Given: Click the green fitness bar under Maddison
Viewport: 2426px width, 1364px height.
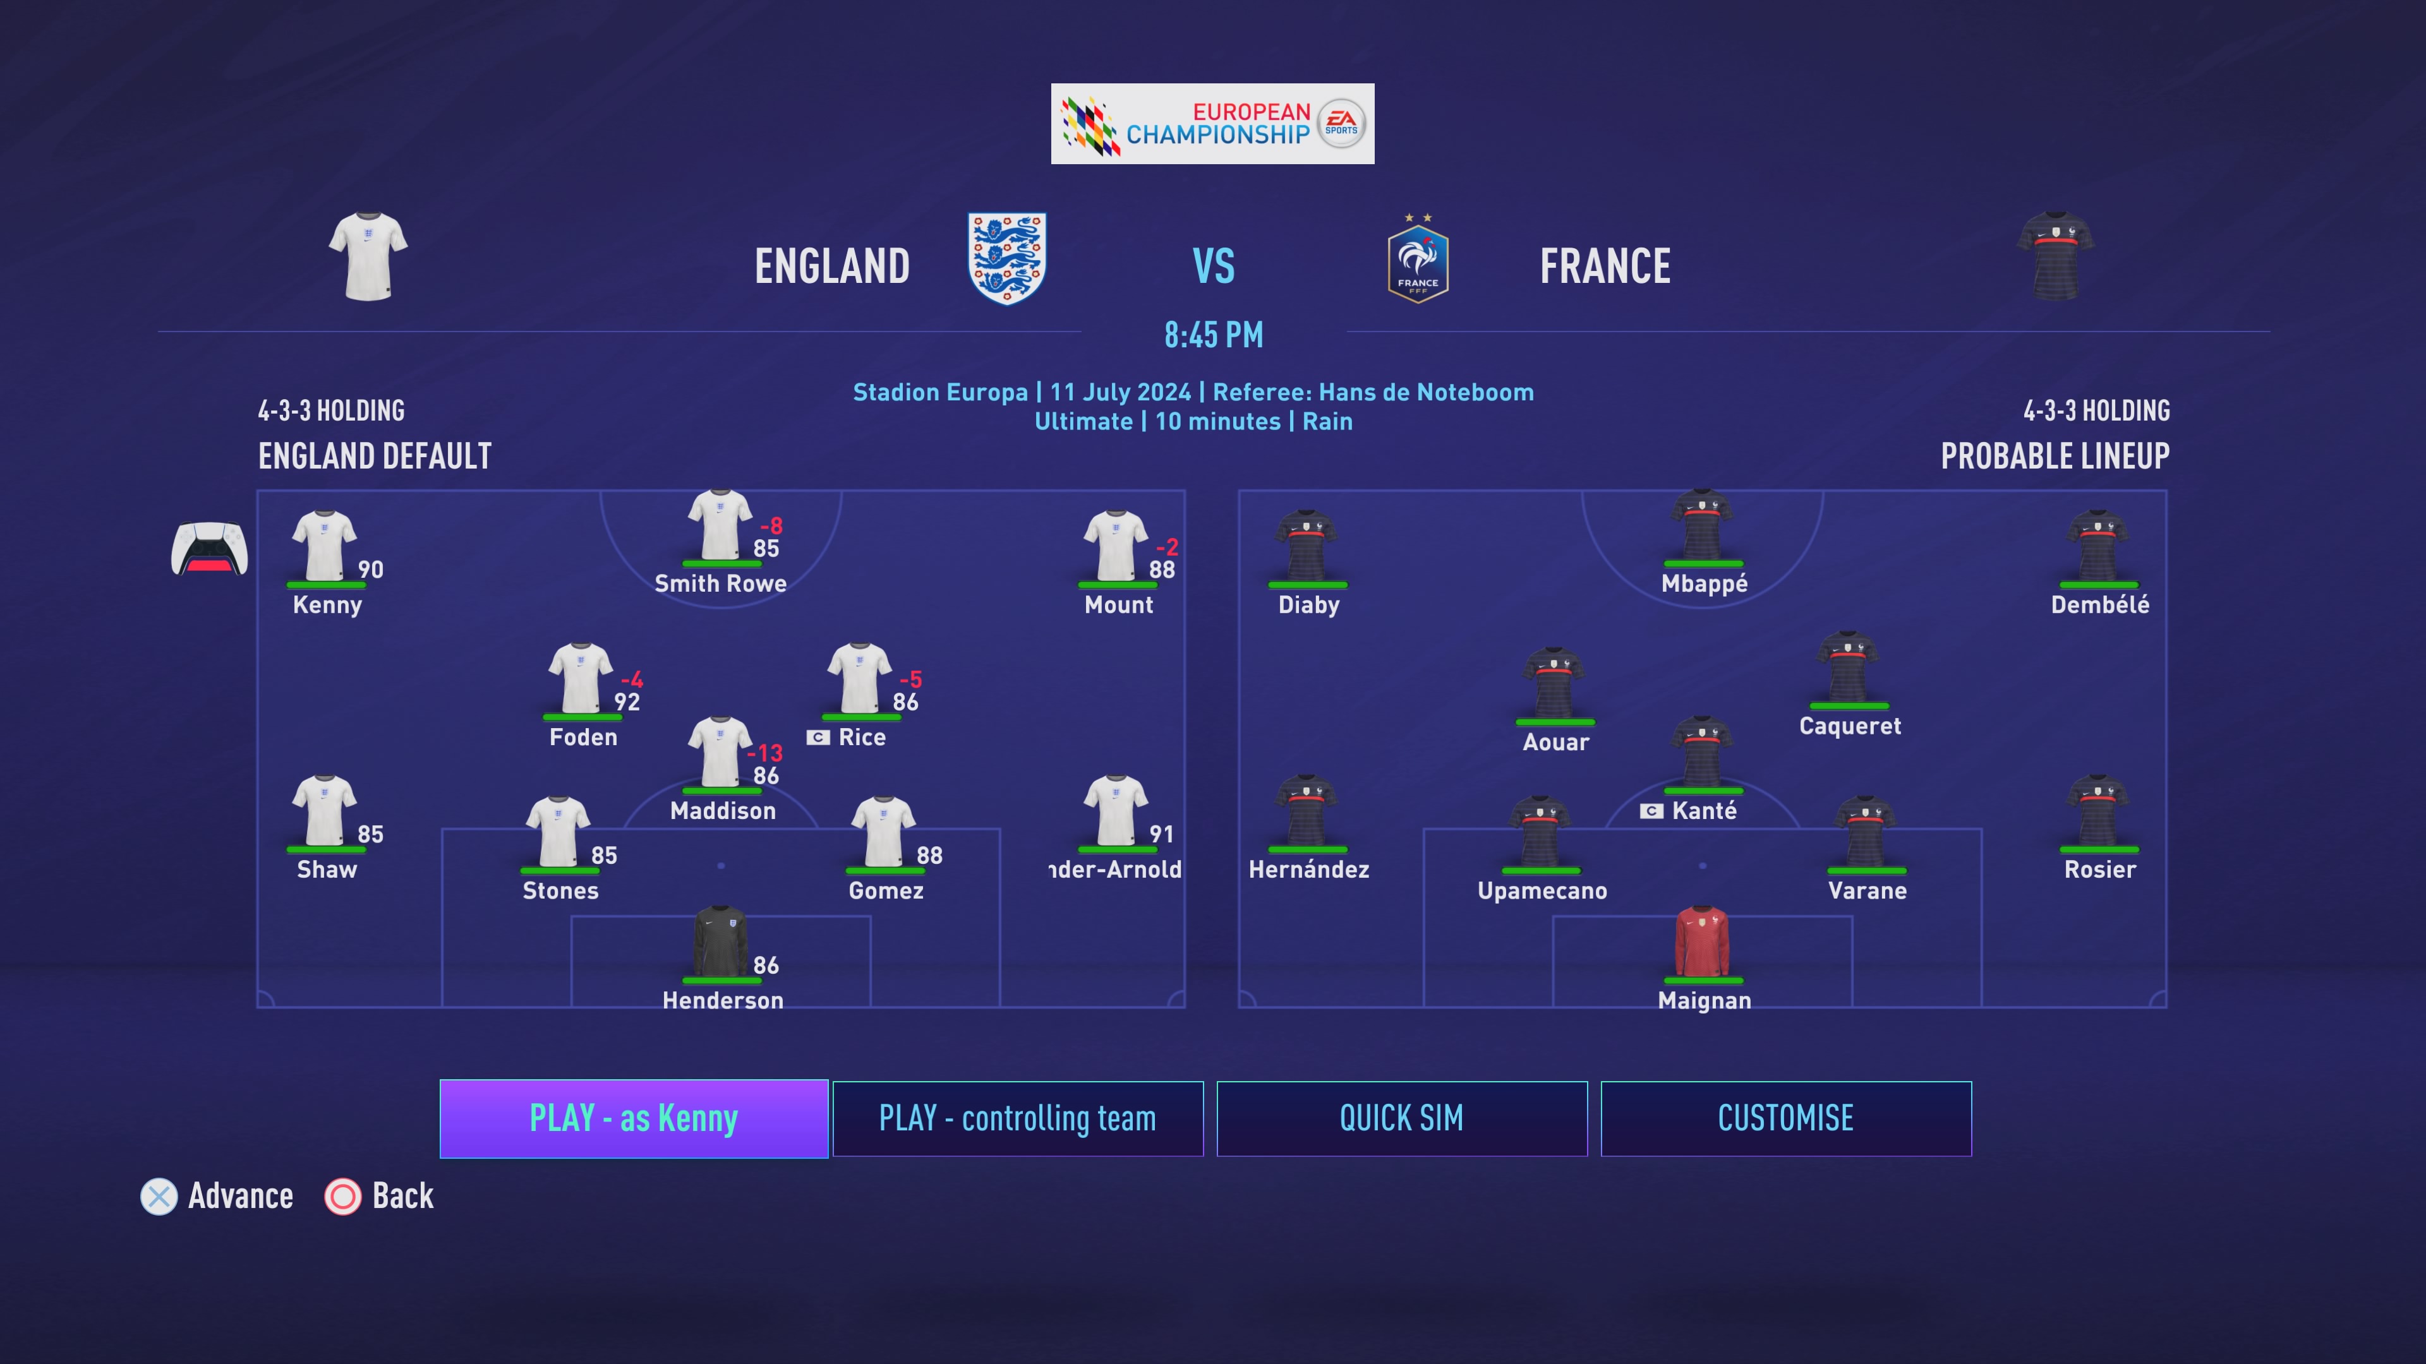Looking at the screenshot, I should tap(721, 791).
